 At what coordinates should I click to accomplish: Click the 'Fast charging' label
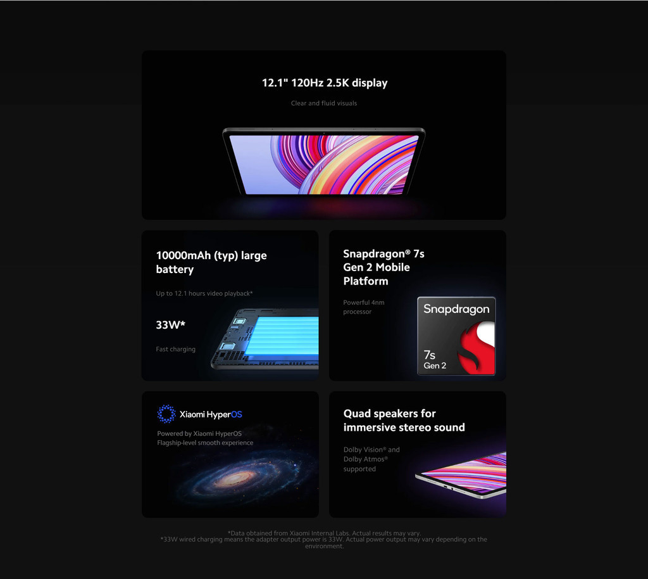(x=176, y=349)
